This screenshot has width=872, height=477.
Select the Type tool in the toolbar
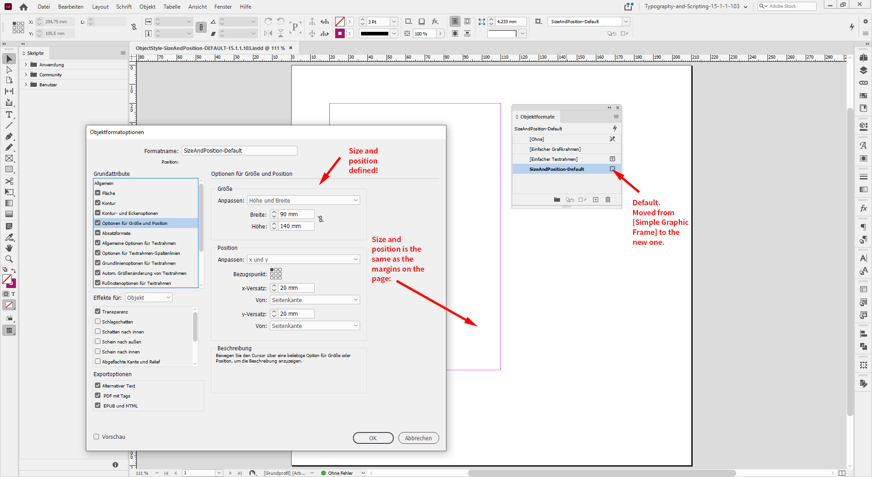[x=9, y=115]
